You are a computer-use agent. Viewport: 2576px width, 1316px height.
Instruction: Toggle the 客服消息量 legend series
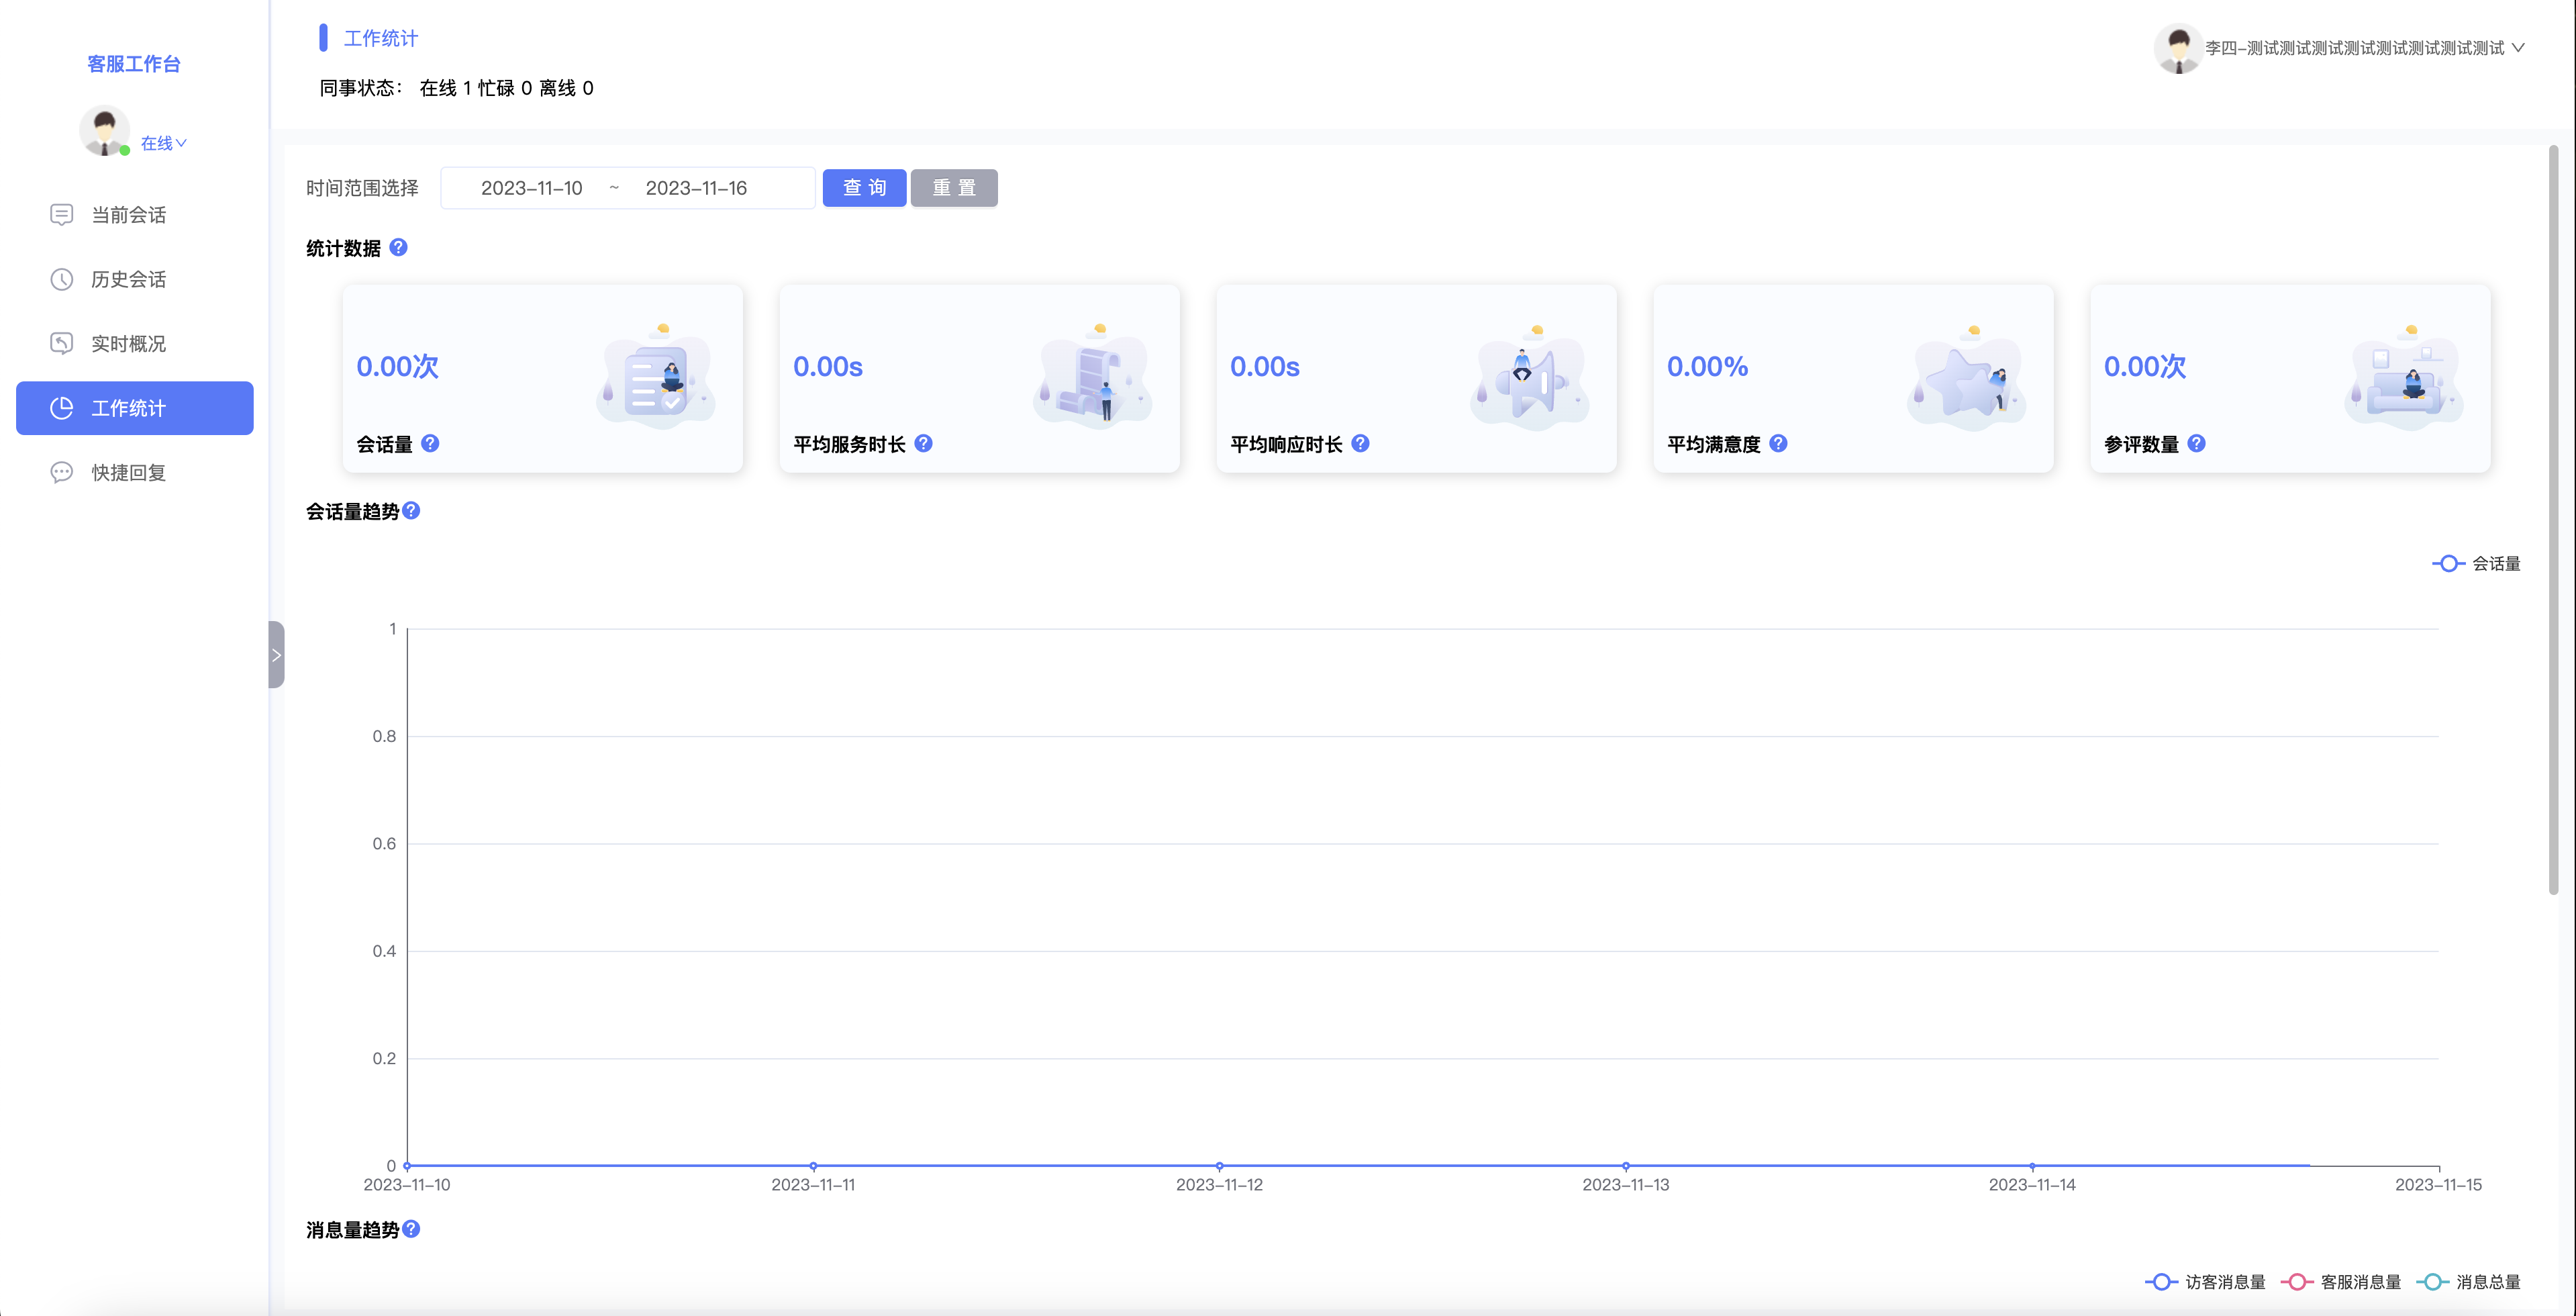2341,1282
